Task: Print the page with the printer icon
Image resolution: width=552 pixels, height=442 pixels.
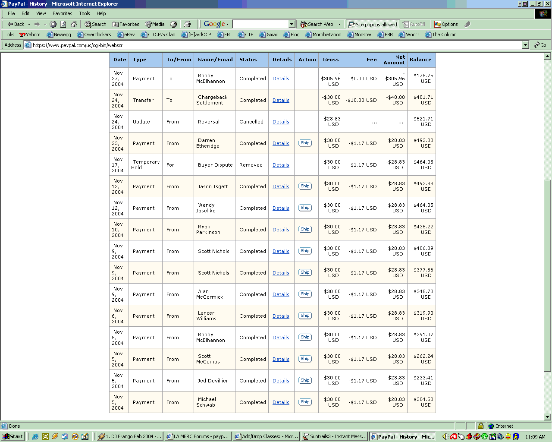Action: [x=187, y=24]
